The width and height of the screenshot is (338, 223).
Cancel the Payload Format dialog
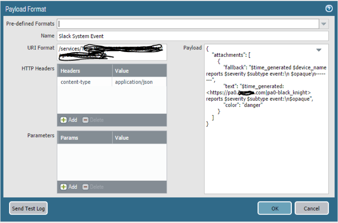(312, 208)
